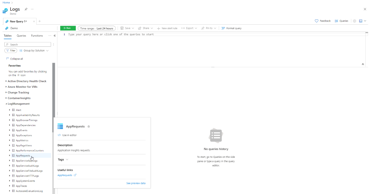Select AppExceptions table
The height and width of the screenshot is (194, 372).
[x=24, y=135]
